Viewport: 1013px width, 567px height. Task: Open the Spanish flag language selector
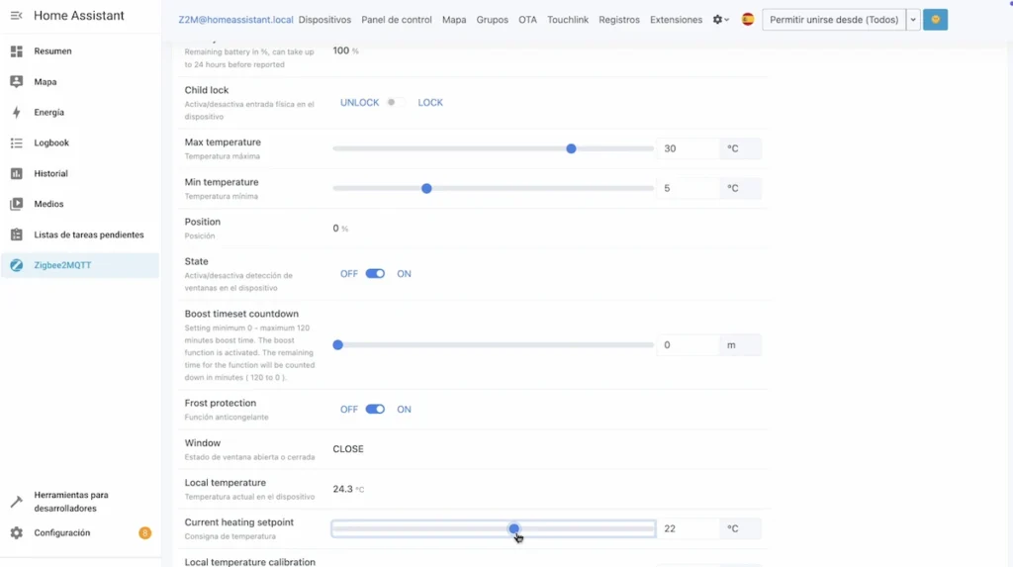(748, 20)
